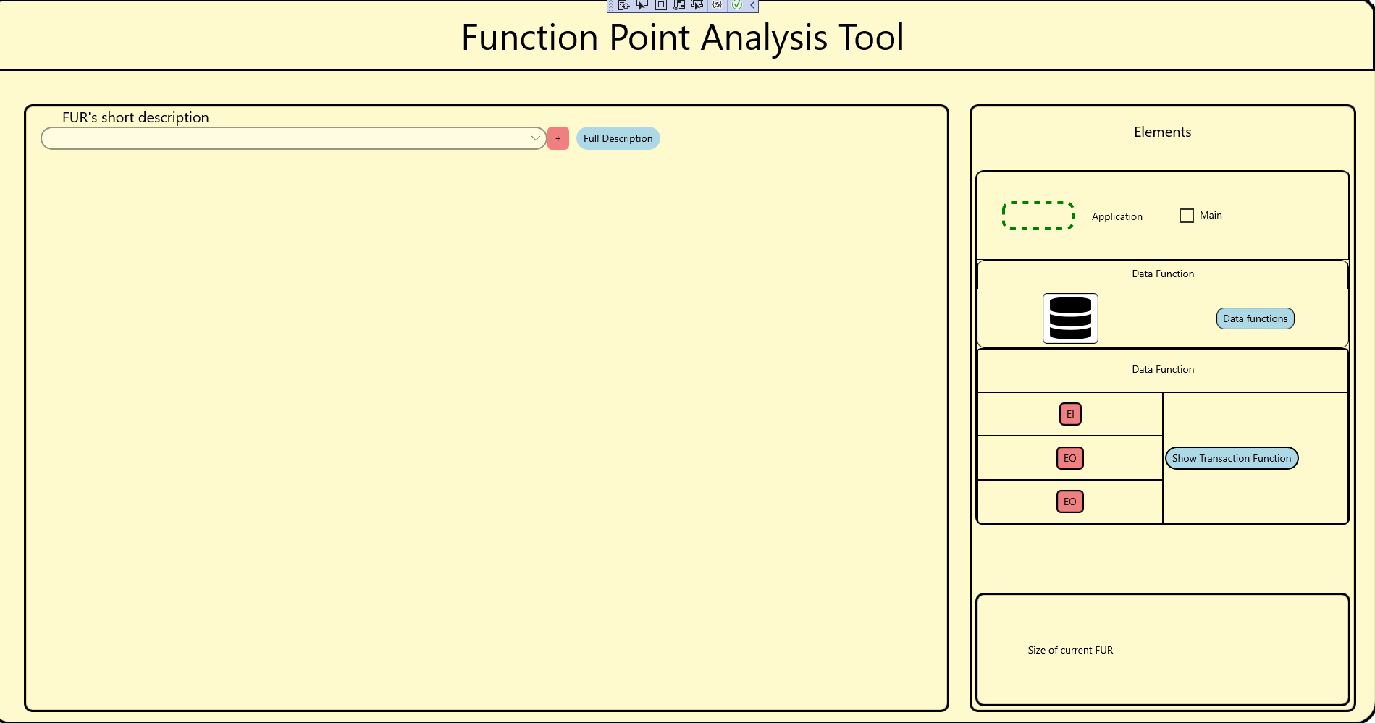Click the red plus button to add FUR

point(558,138)
